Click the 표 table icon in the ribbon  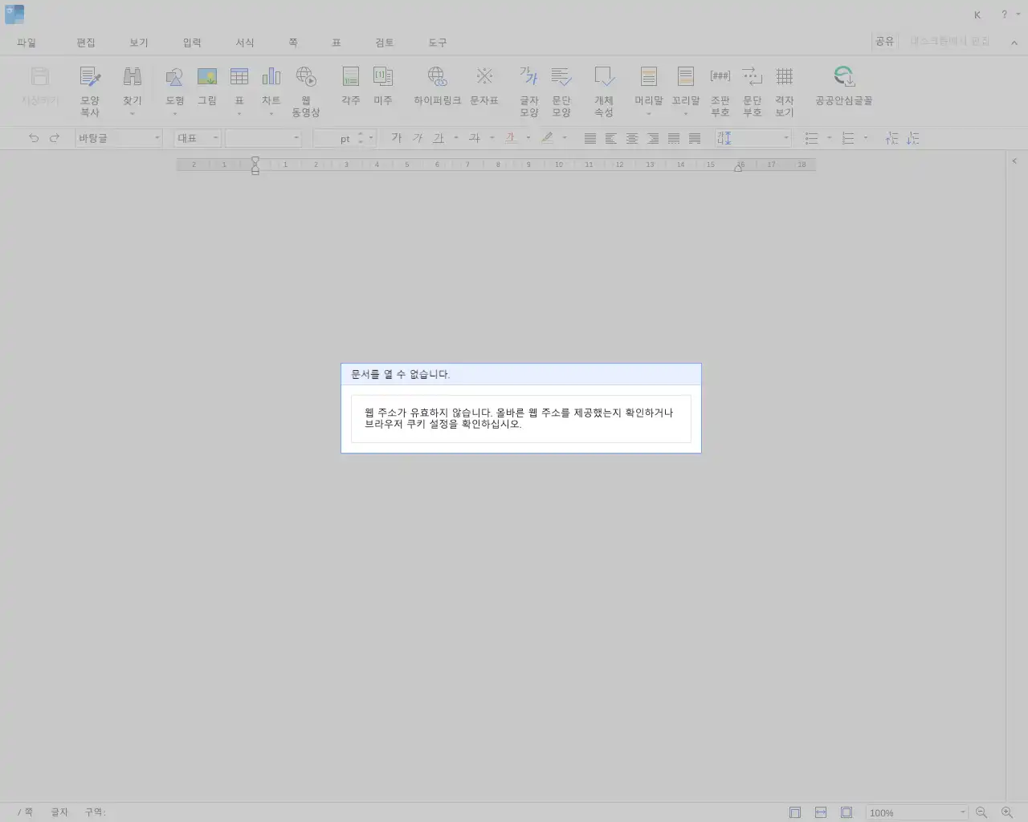pos(239,77)
